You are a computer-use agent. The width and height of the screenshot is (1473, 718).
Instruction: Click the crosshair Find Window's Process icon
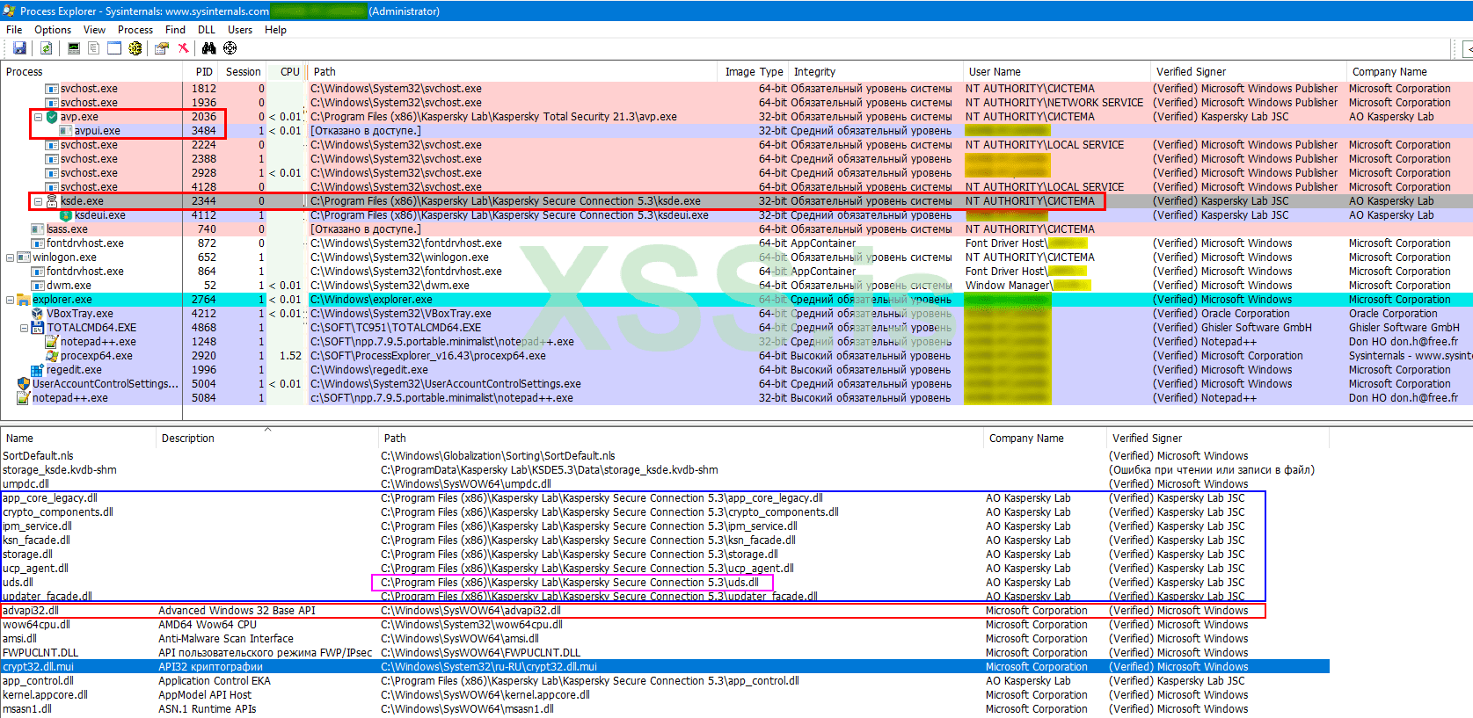[x=230, y=48]
